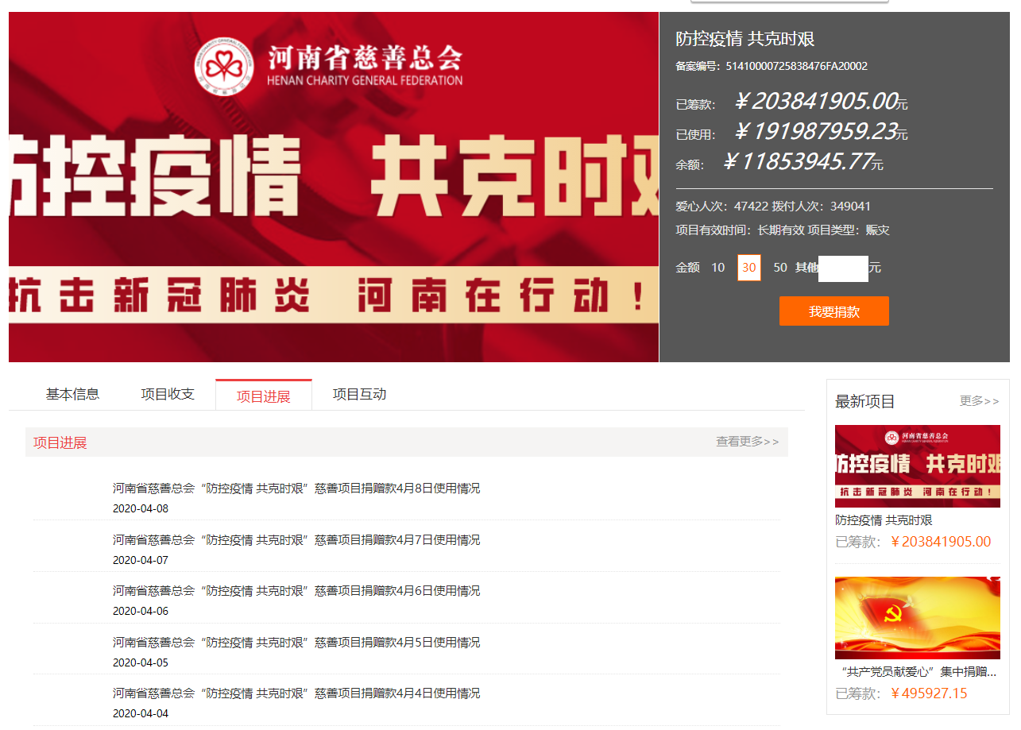Select the 项目进展 tab
The image size is (1021, 730).
point(264,396)
